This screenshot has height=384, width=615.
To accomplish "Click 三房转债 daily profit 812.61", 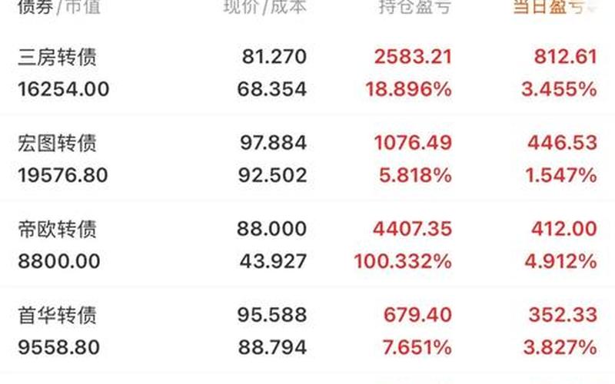I will pos(563,57).
